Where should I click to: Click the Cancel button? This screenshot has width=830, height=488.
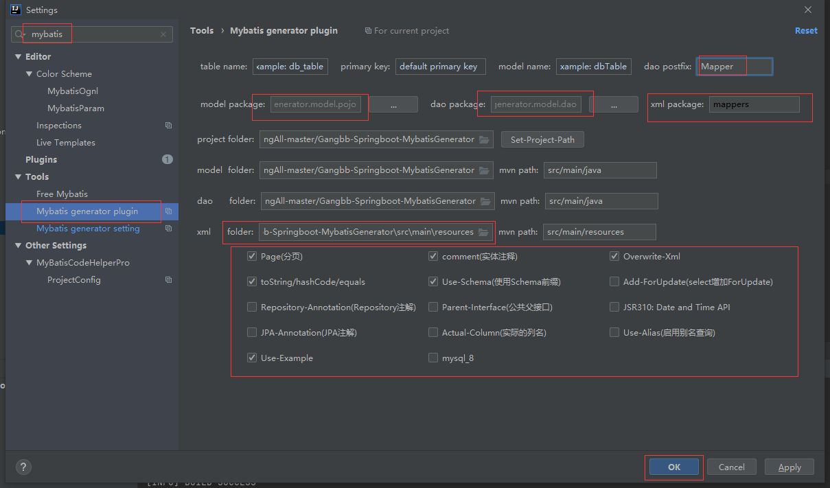732,467
